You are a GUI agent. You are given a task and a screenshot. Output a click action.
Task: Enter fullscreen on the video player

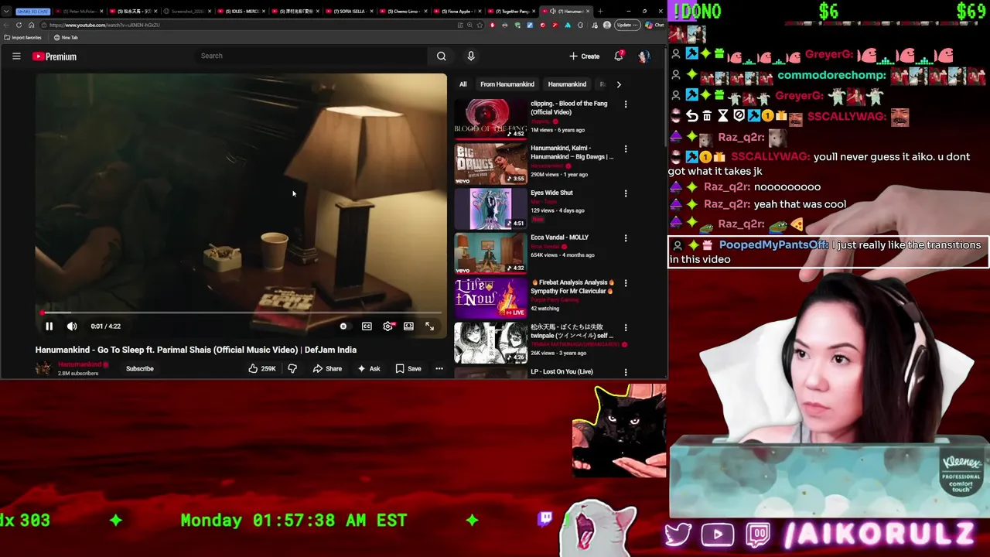point(430,326)
